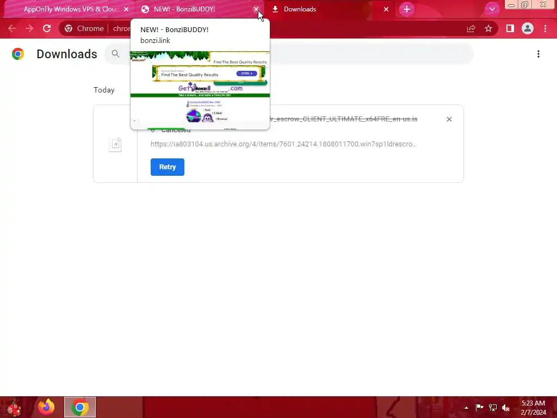Retry the canceled download
Viewport: 557px width, 418px height.
168,167
